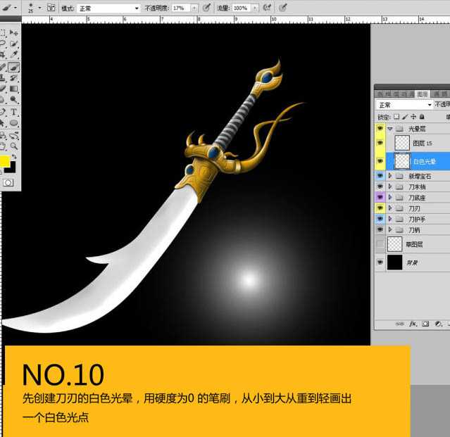Expand the 刀刃 group

coord(390,208)
